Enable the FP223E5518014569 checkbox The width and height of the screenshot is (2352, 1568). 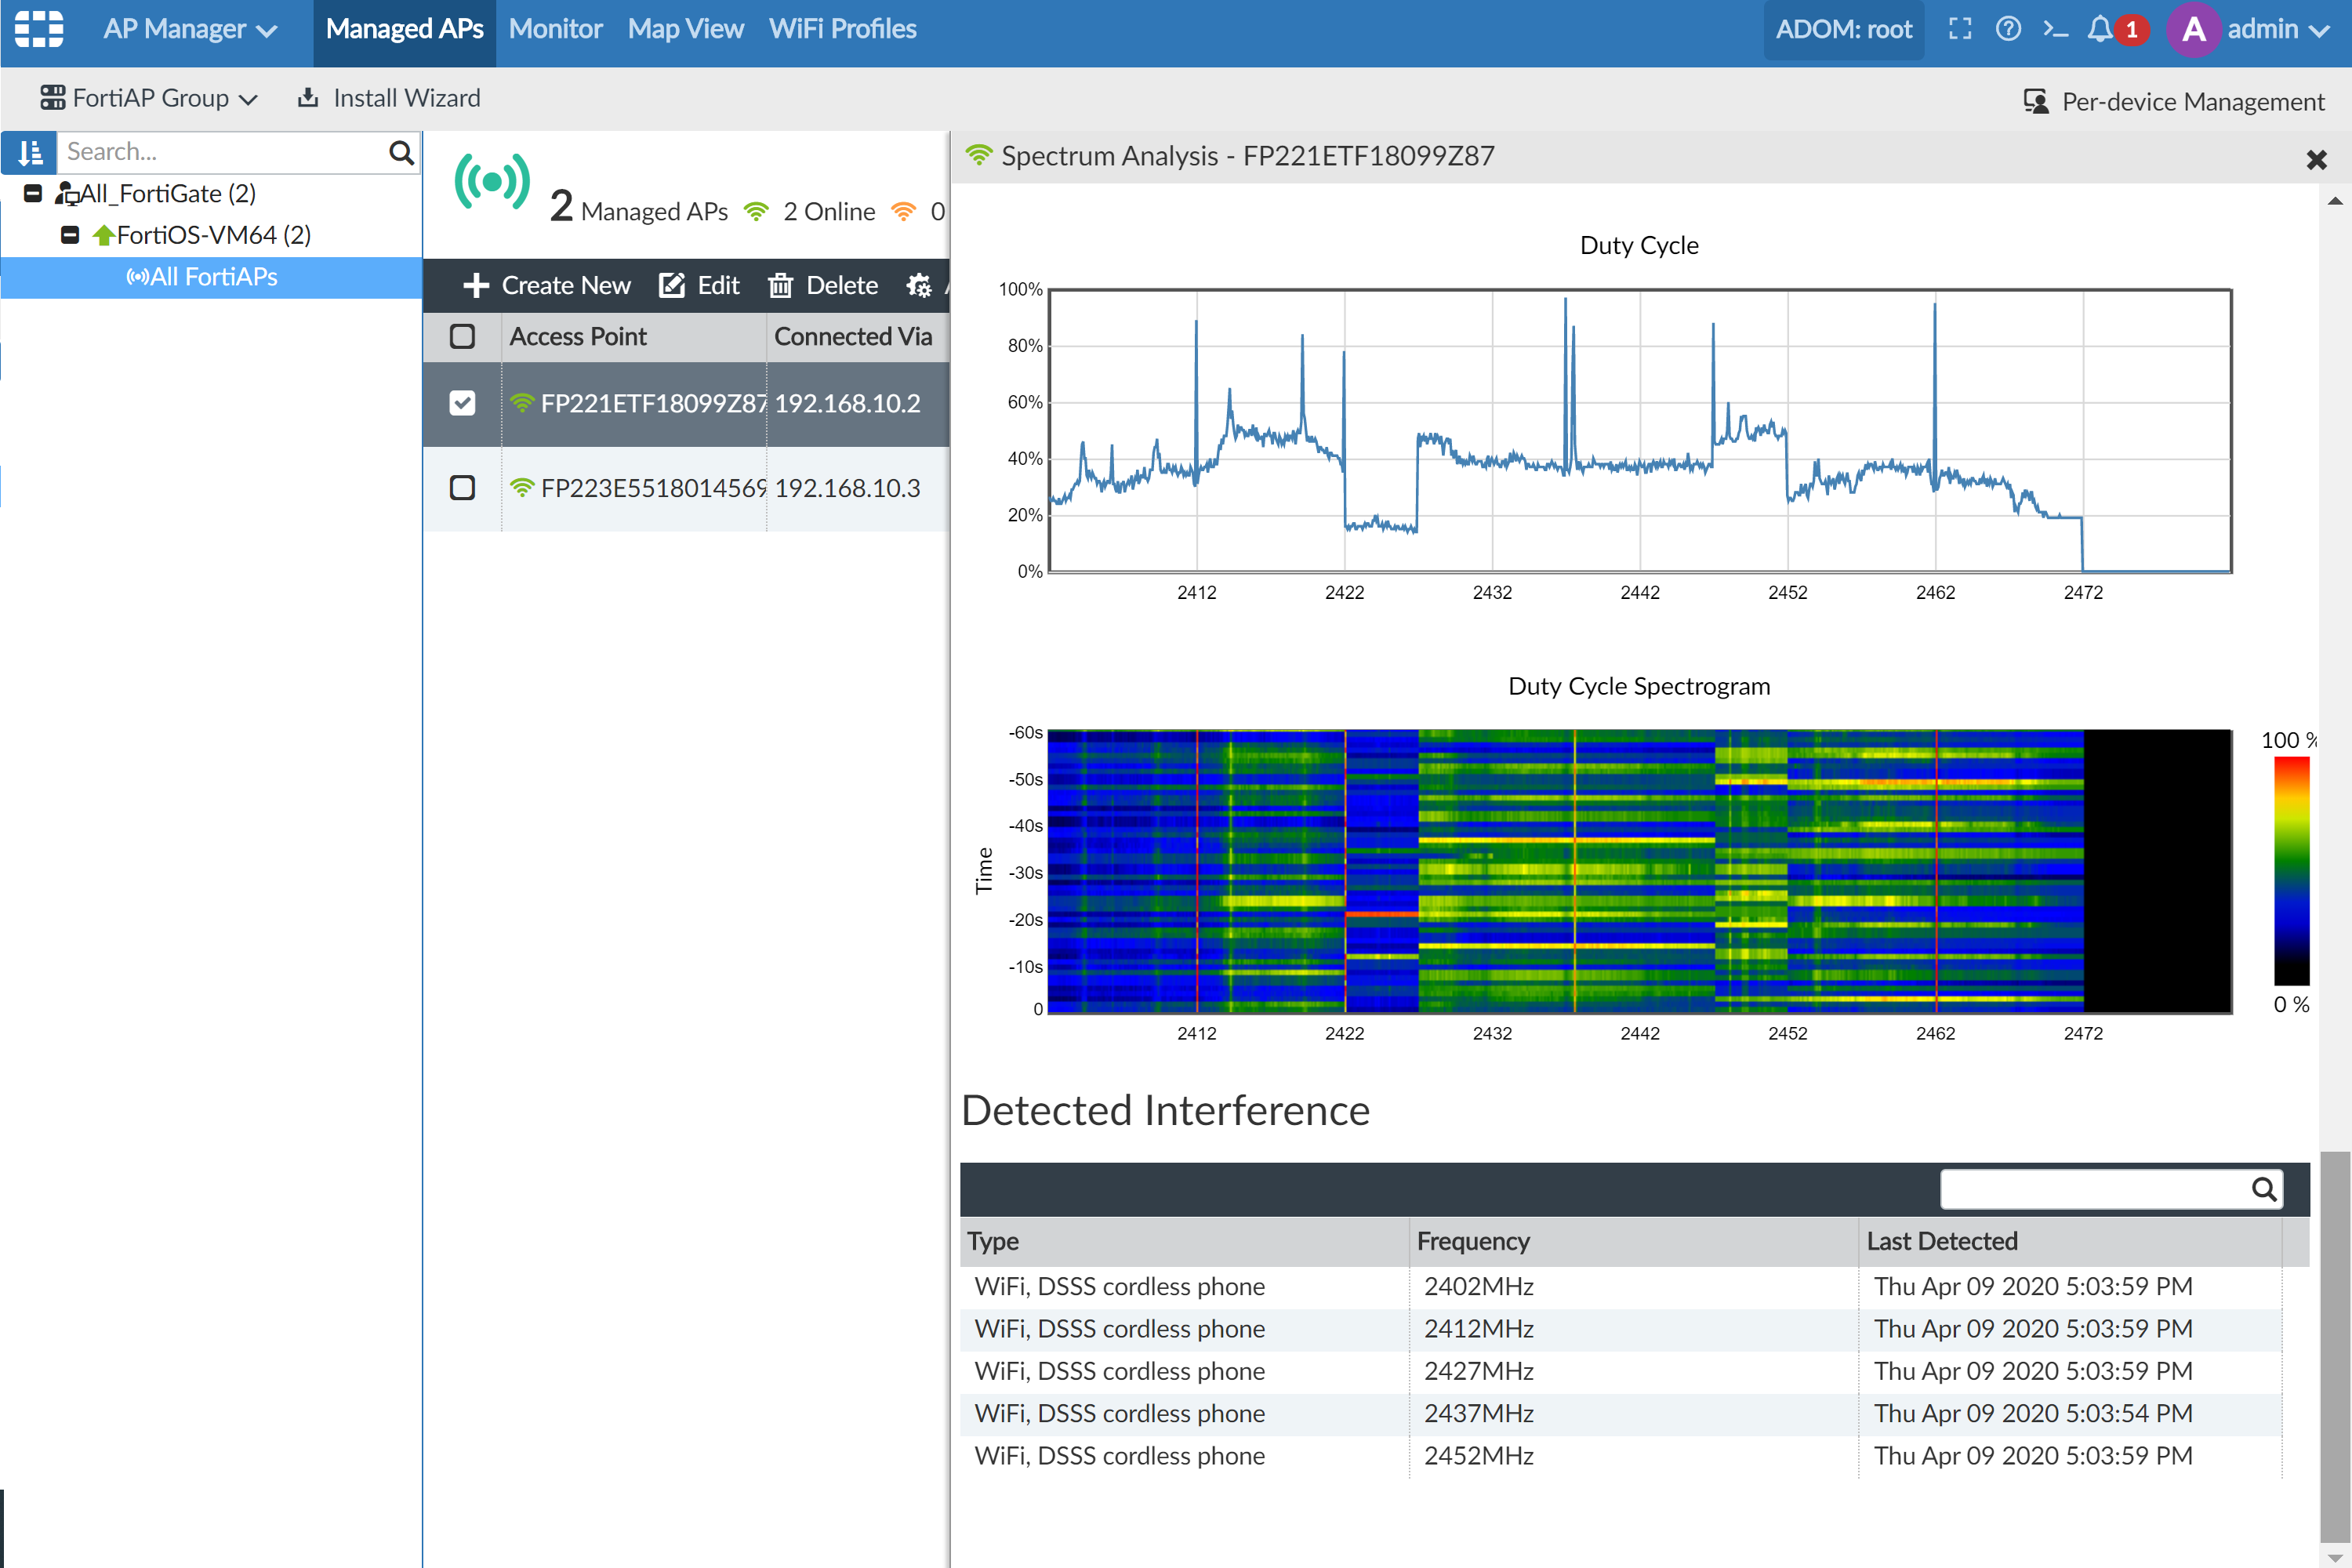tap(462, 488)
